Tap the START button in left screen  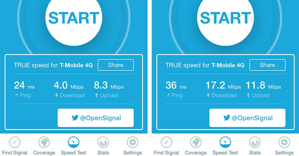[74, 18]
